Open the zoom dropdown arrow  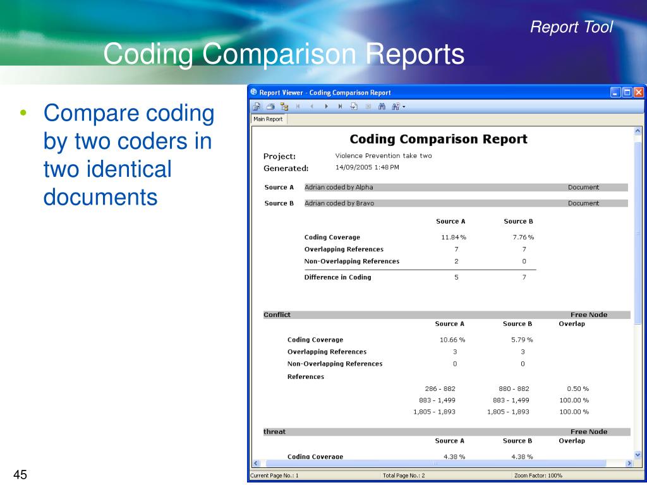click(404, 107)
